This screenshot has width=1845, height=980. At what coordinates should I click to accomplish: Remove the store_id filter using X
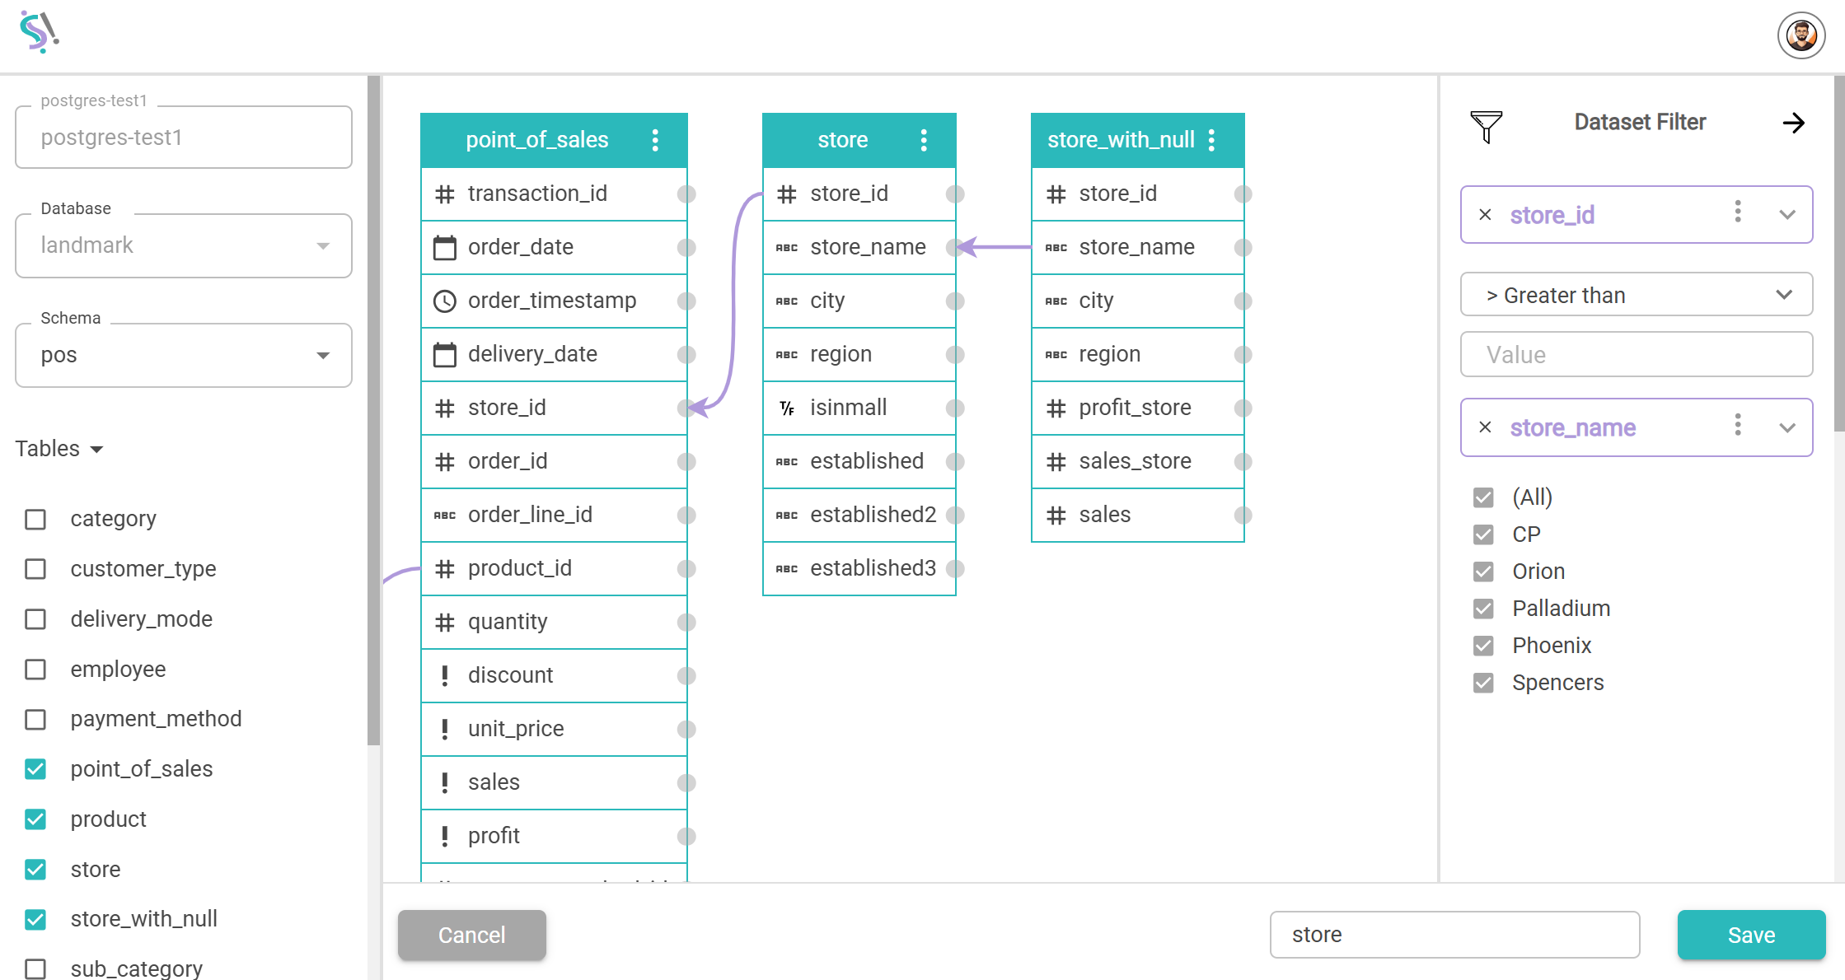point(1485,215)
